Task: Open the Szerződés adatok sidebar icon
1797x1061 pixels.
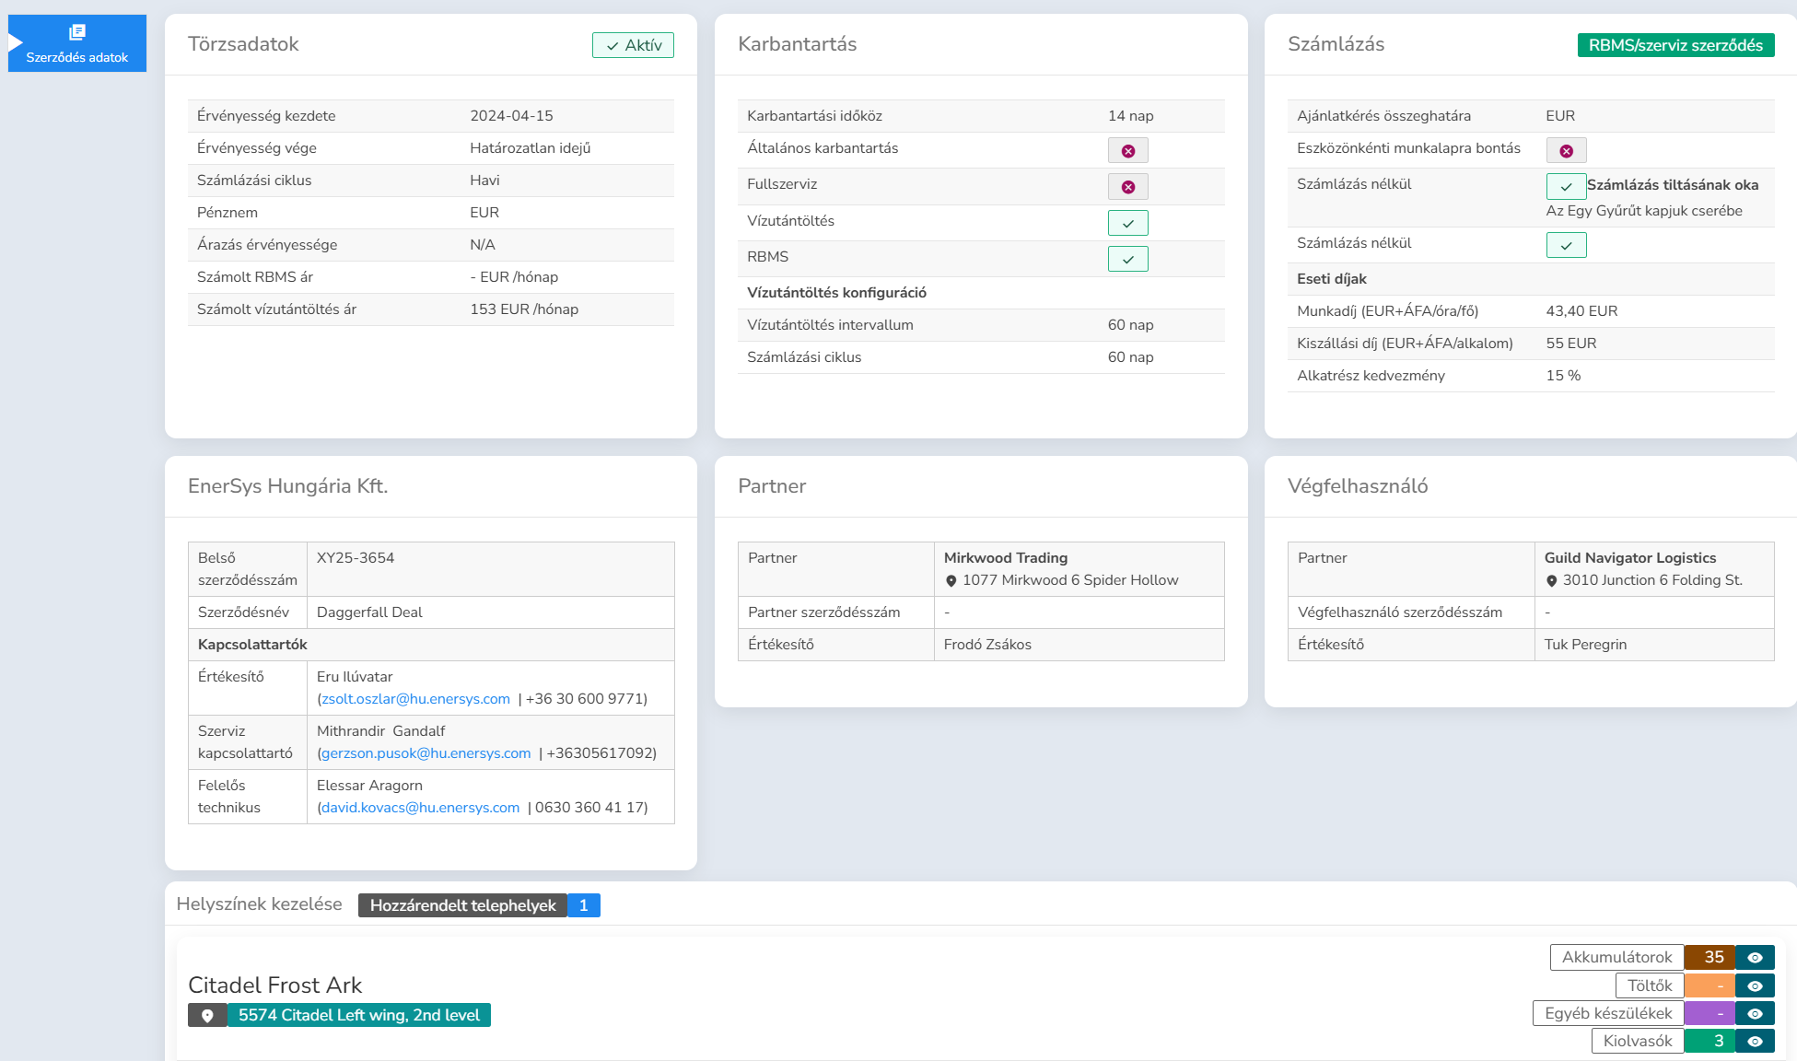Action: [77, 33]
